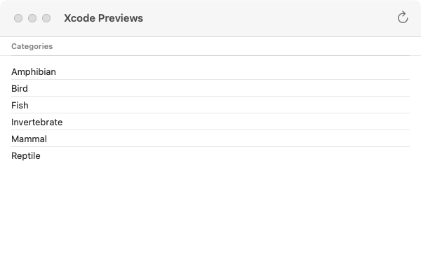421x280 pixels.
Task: Reload the preview using the refresh icon
Action: tap(403, 18)
